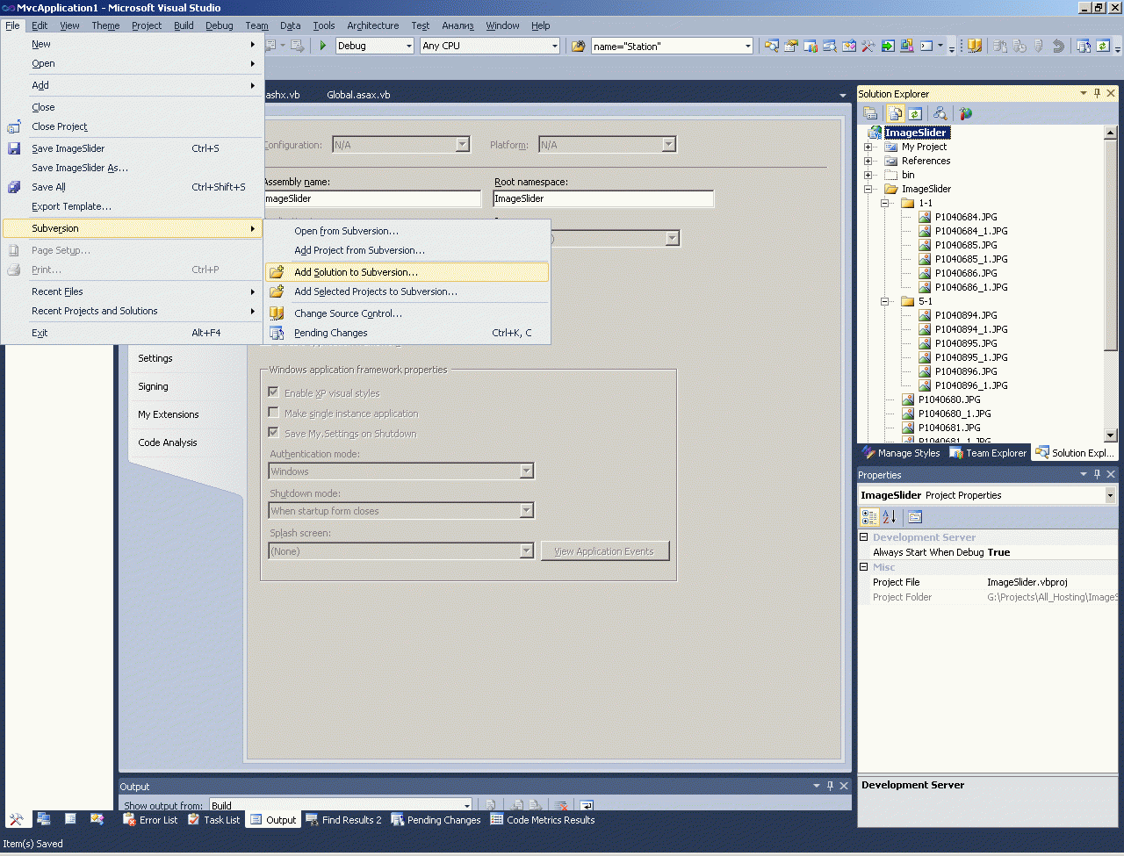1124x856 pixels.
Task: Toggle Make single instance application checkbox
Action: (x=274, y=413)
